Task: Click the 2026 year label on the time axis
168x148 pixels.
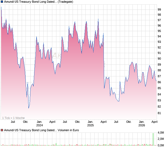Action: pos(142,125)
